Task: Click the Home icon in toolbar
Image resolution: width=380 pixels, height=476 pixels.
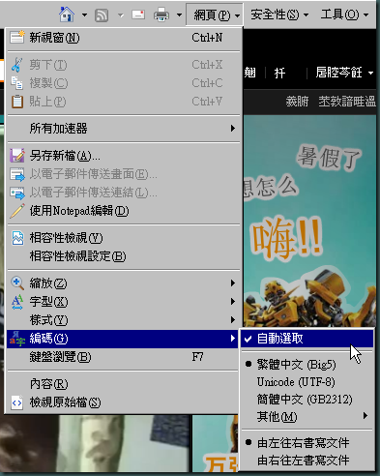Action: [67, 15]
